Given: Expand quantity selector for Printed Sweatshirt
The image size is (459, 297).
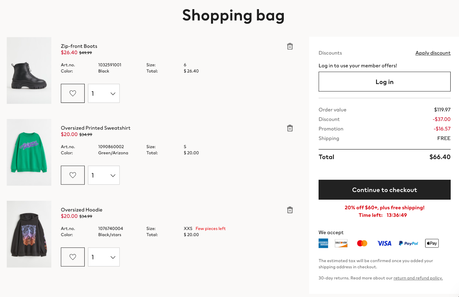Looking at the screenshot, I should (x=104, y=175).
